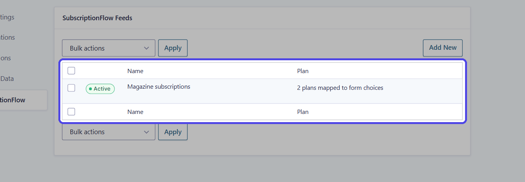Open the top Bulk actions dropdown
The image size is (525, 182).
point(109,48)
